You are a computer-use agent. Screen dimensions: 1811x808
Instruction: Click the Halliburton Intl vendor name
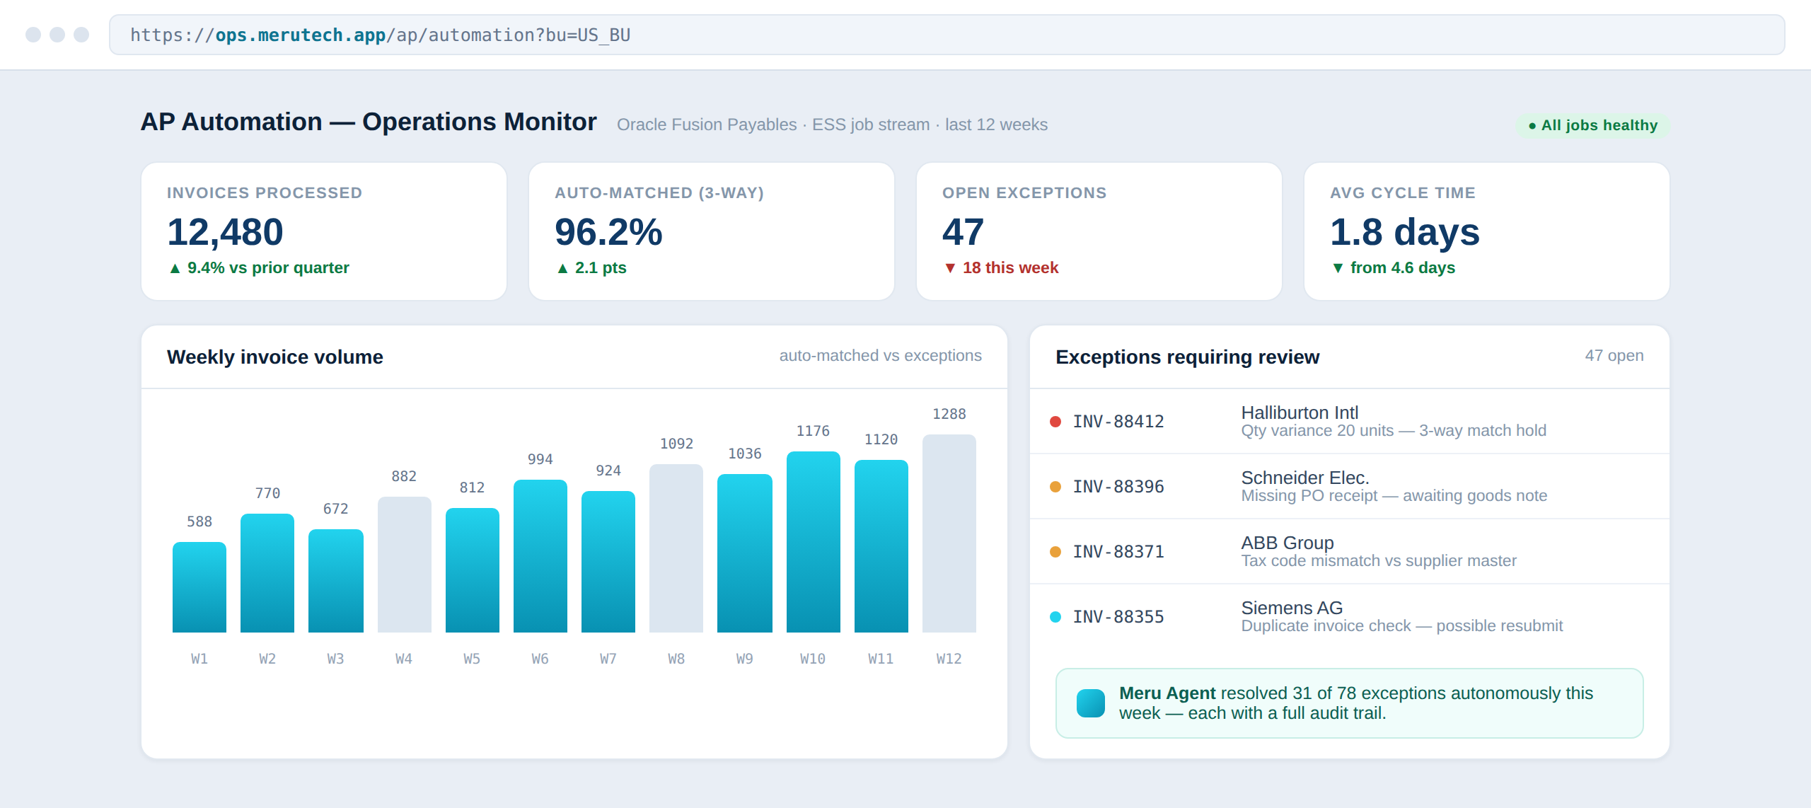tap(1300, 412)
